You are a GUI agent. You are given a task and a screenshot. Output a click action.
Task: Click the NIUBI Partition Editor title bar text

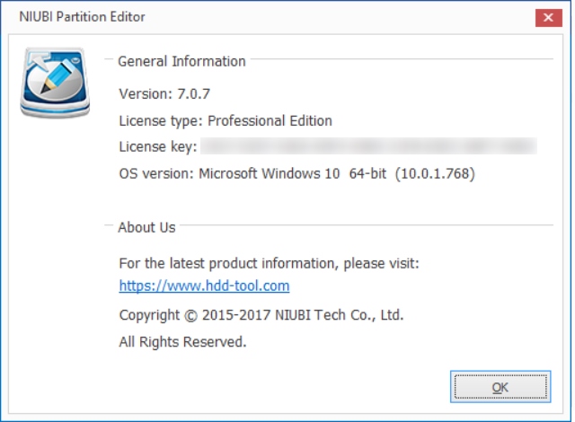click(82, 17)
